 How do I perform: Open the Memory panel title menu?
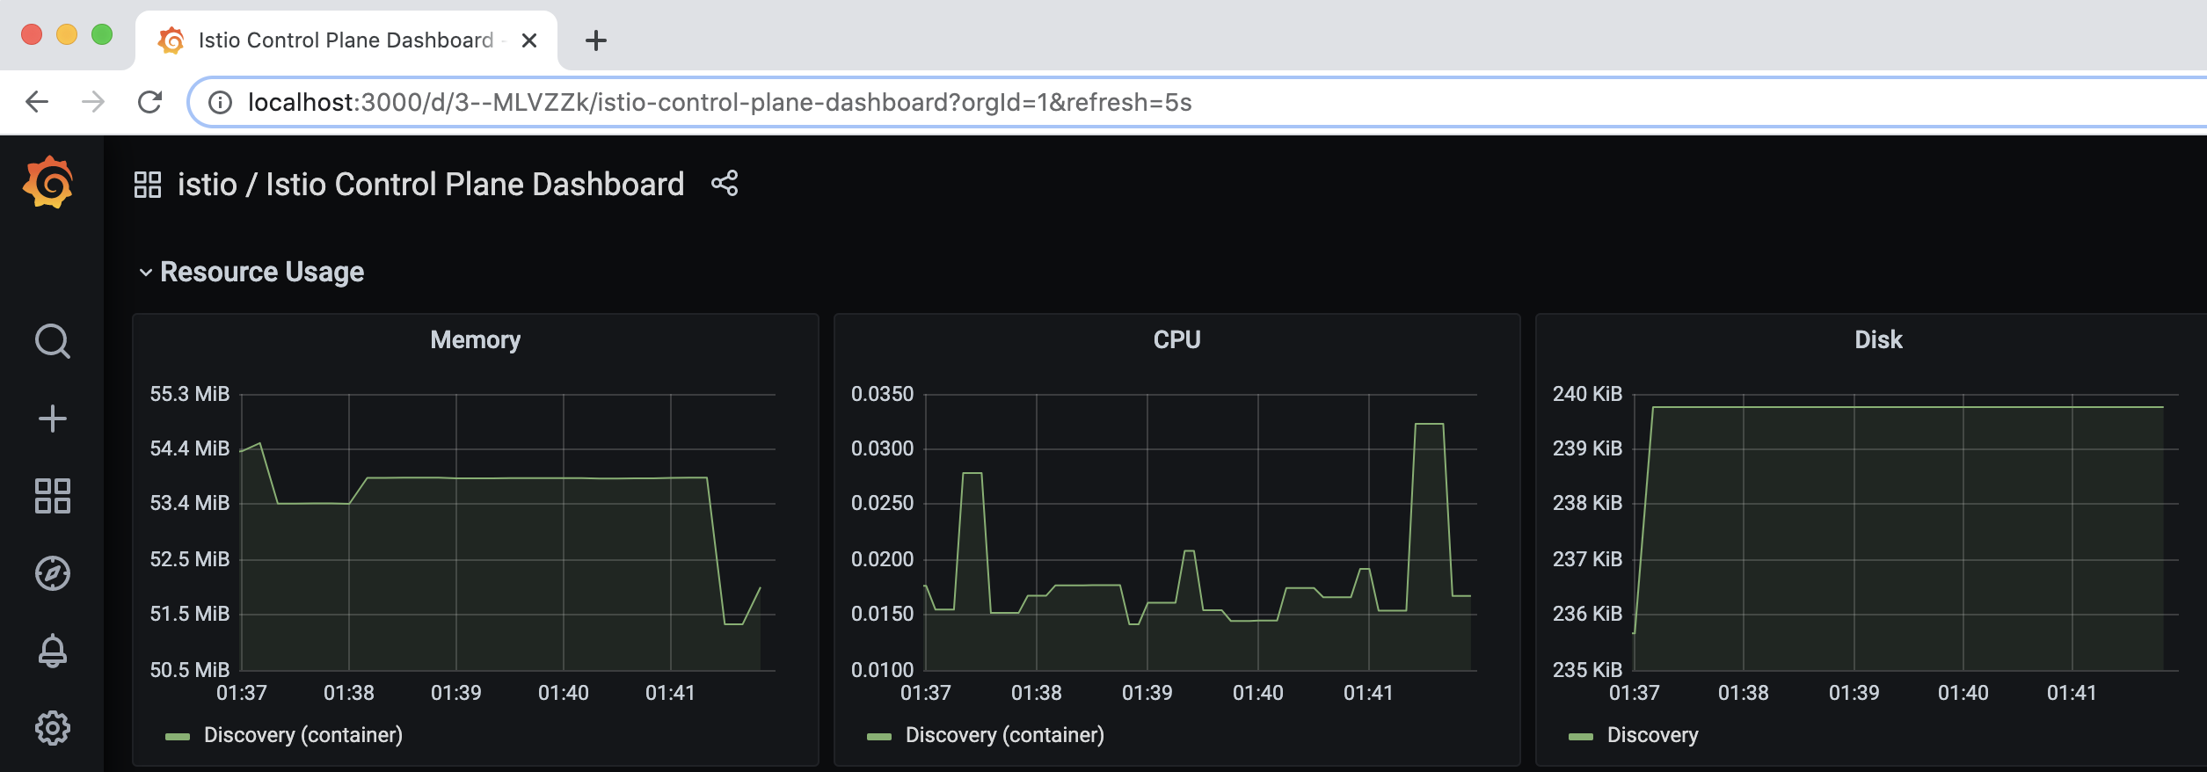click(476, 340)
